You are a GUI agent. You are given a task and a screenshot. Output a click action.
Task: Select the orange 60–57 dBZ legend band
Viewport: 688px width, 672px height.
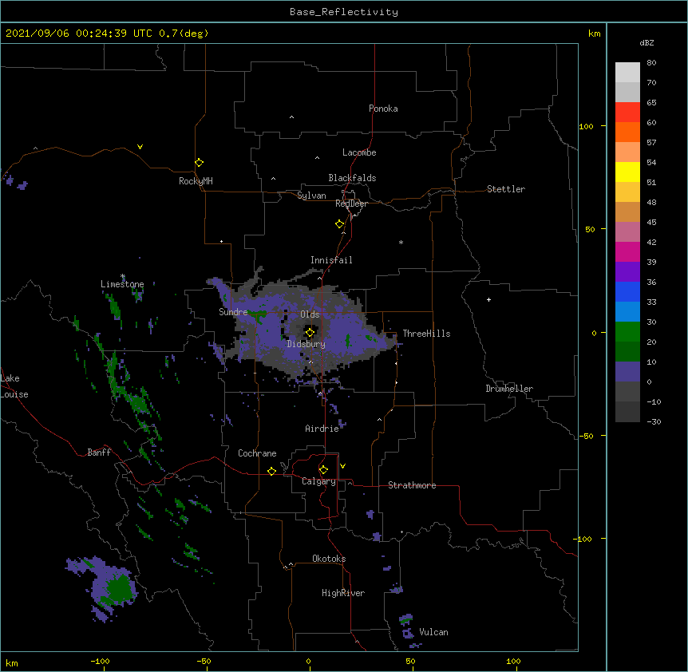[627, 132]
